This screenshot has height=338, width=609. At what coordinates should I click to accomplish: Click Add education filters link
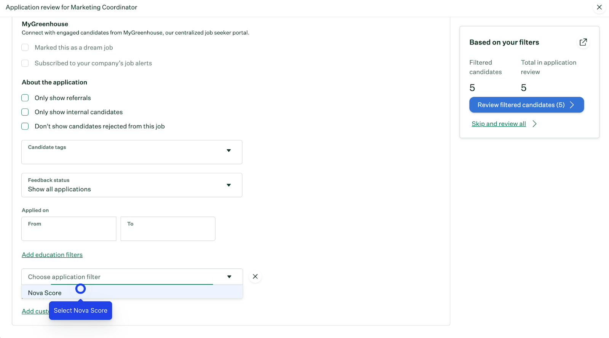52,255
